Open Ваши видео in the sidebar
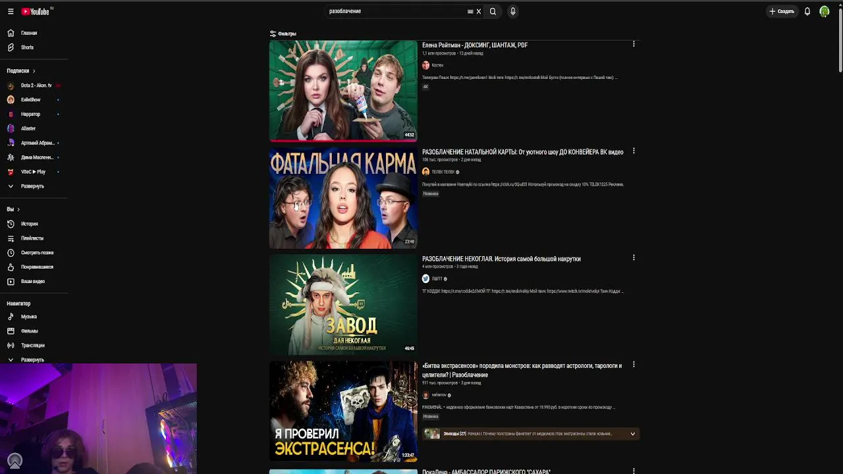This screenshot has width=843, height=474. [x=33, y=281]
